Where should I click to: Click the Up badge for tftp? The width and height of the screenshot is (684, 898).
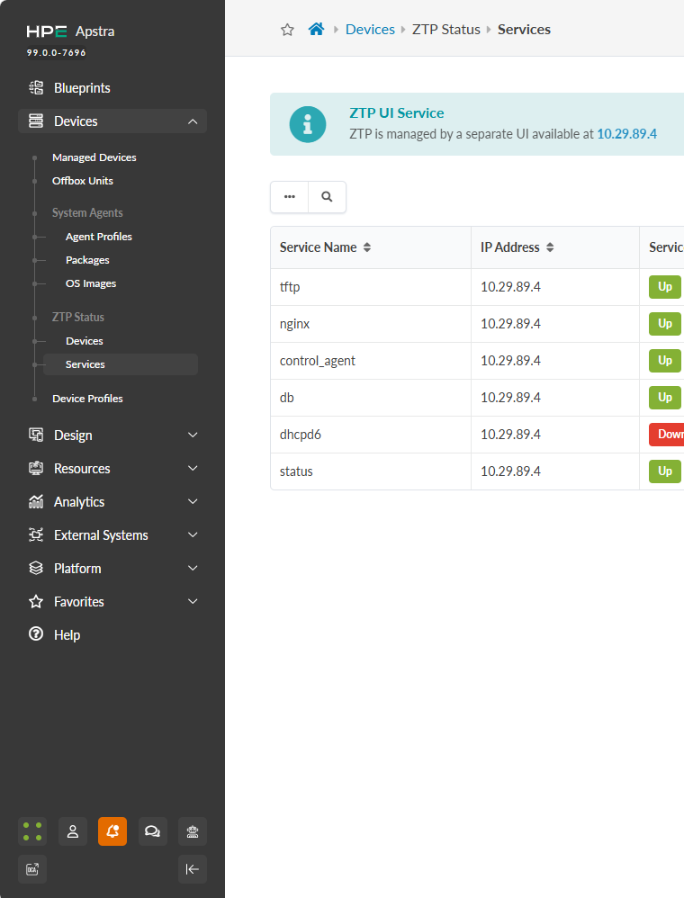tap(664, 287)
